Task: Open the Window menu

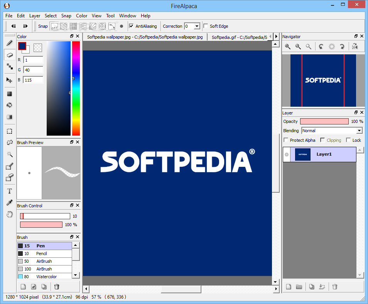Action: [128, 16]
